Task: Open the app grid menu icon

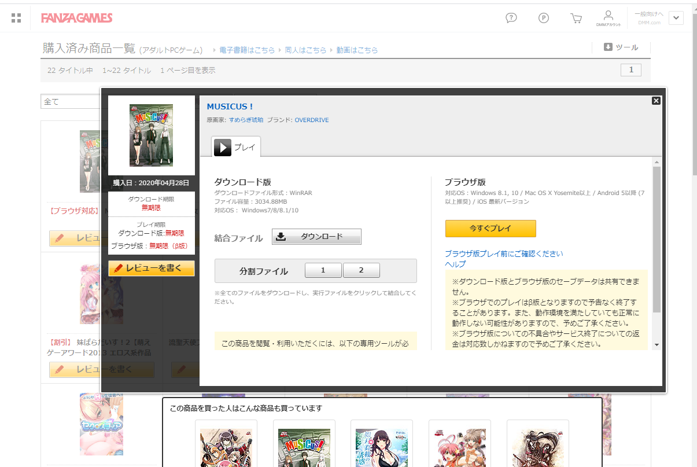Action: 16,18
